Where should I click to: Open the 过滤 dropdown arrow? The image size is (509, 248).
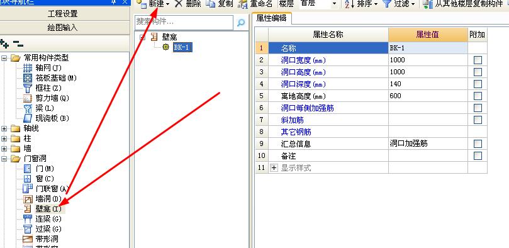click(x=413, y=4)
